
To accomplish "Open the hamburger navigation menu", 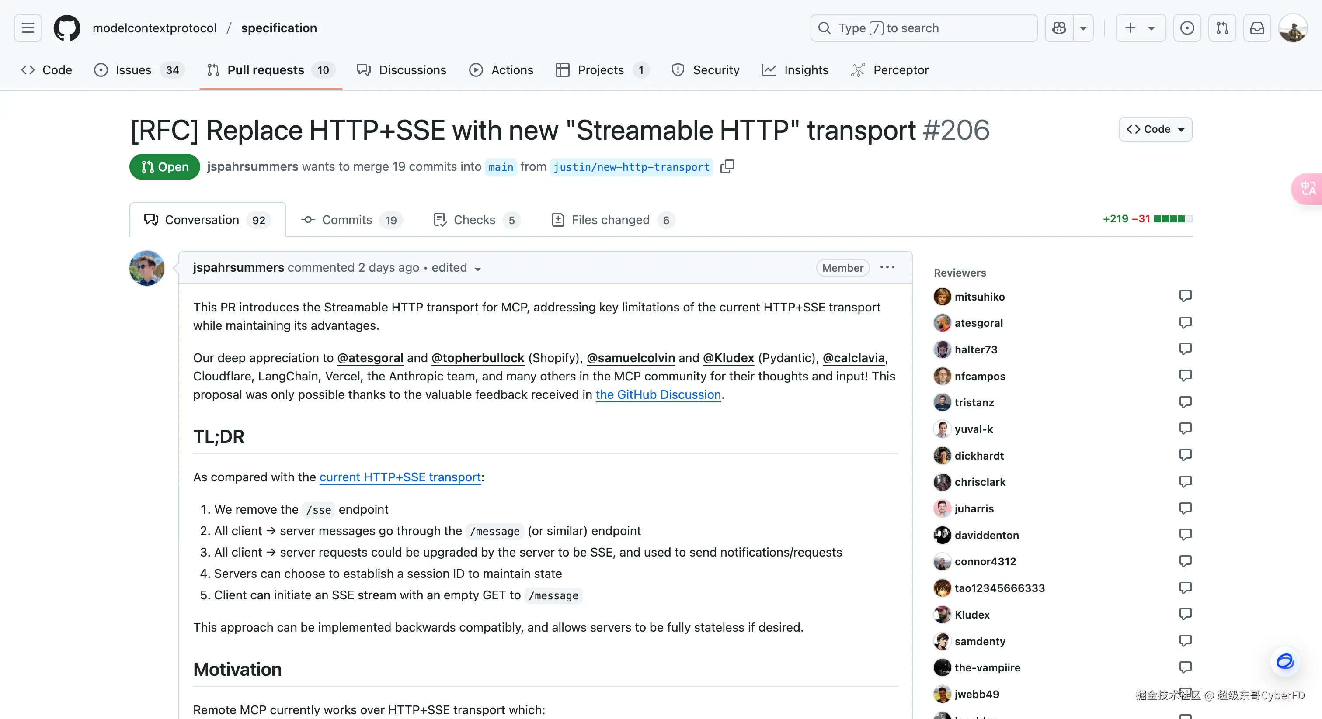I will pos(28,28).
